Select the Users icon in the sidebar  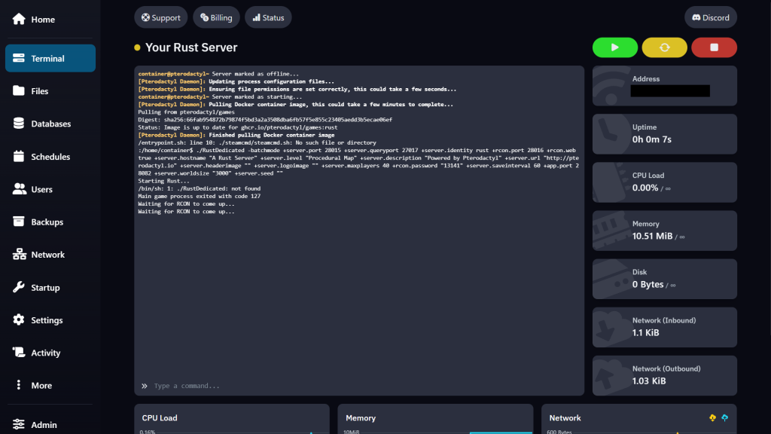point(19,189)
